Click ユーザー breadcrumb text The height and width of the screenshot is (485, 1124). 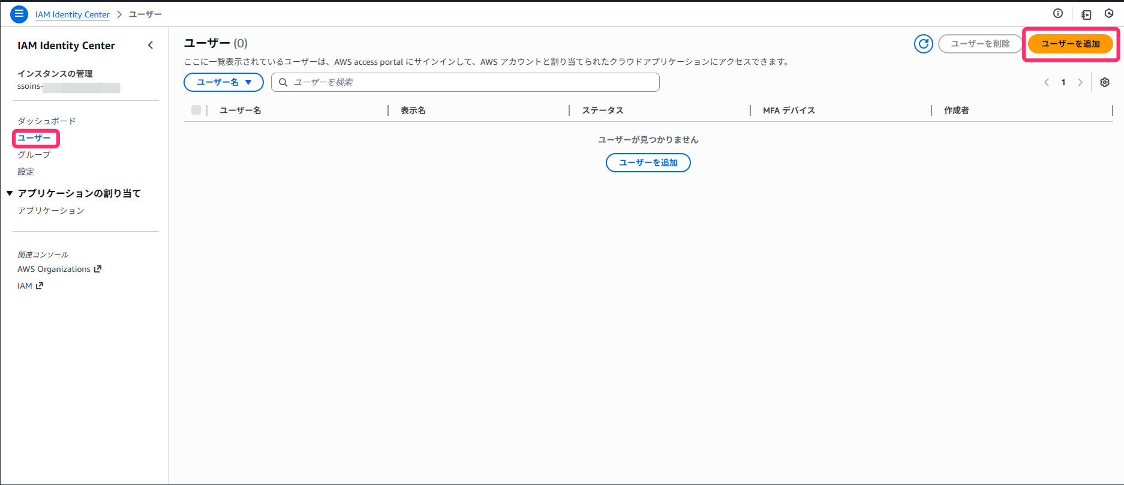tap(145, 14)
